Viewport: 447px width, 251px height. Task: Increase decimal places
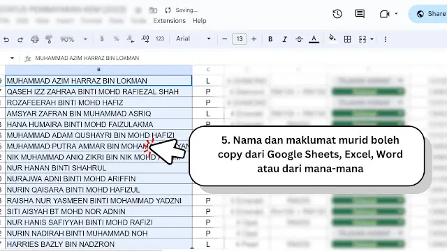coord(145,39)
